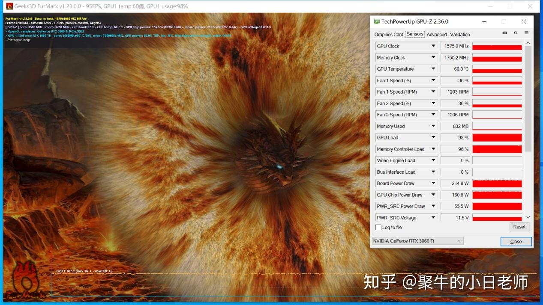Open the GPU-Z hamburger menu
Viewport: 543px width, 305px height.
click(526, 33)
